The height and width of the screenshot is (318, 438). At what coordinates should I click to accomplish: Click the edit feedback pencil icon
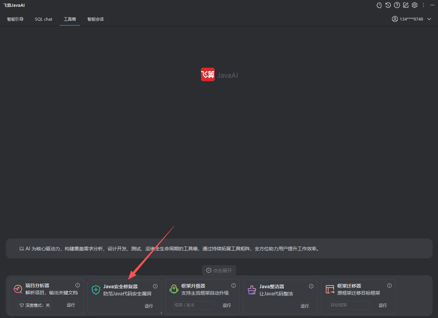pos(406,5)
